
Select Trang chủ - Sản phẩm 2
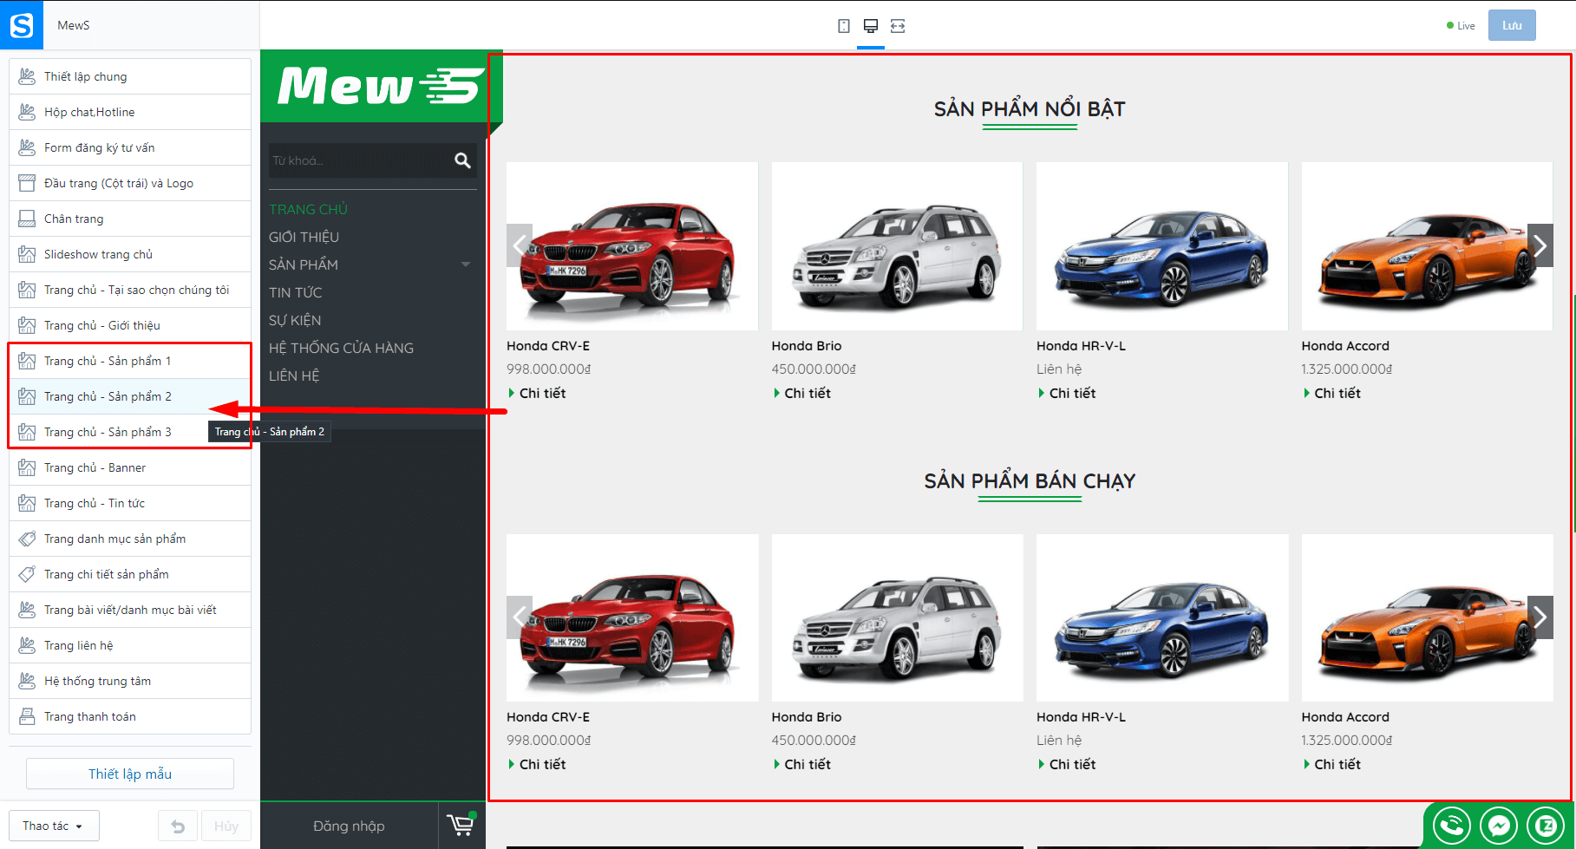pos(130,396)
